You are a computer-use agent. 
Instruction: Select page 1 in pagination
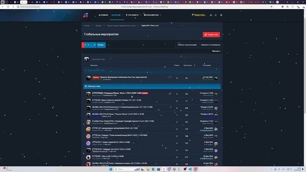coord(83,45)
